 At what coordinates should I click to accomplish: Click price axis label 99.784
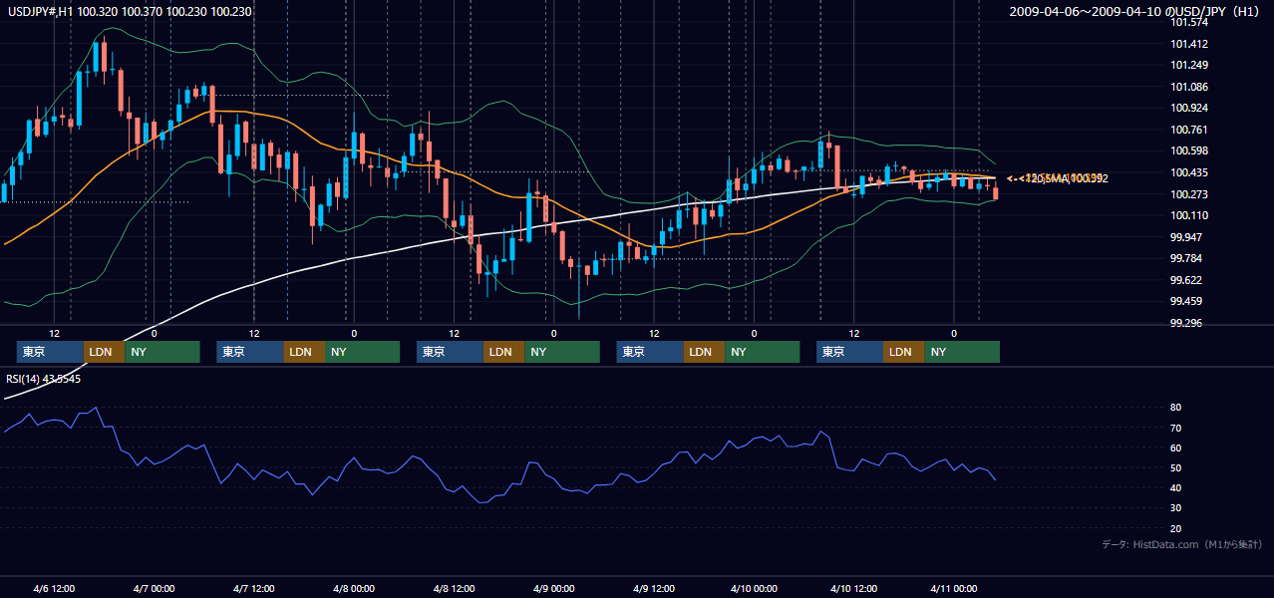click(x=1186, y=258)
